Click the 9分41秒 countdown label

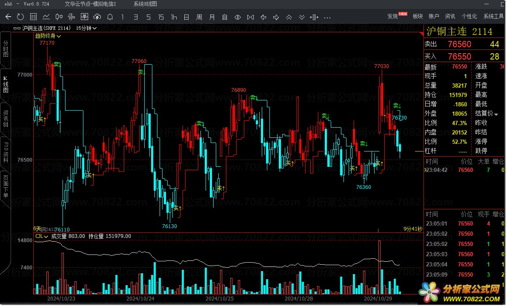tap(413, 229)
